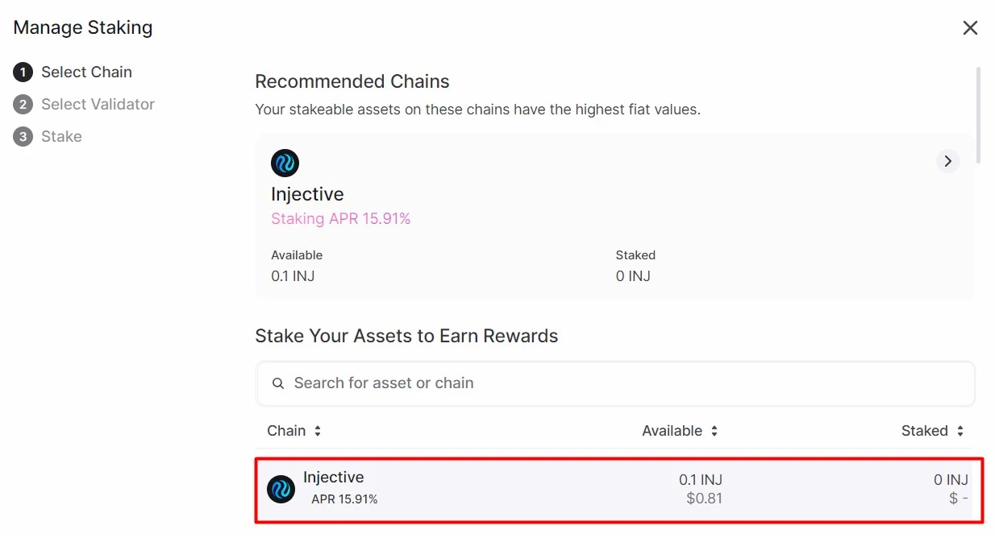The image size is (995, 538).
Task: Click the close X on Manage Staking dialog
Action: click(x=970, y=27)
